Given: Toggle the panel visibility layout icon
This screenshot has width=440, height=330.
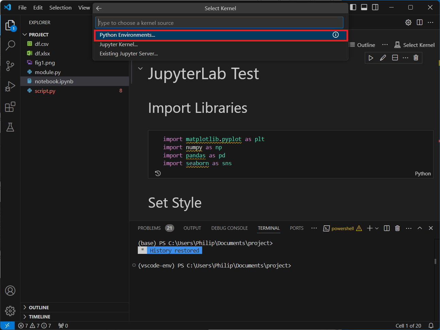Looking at the screenshot, I should click(364, 7).
